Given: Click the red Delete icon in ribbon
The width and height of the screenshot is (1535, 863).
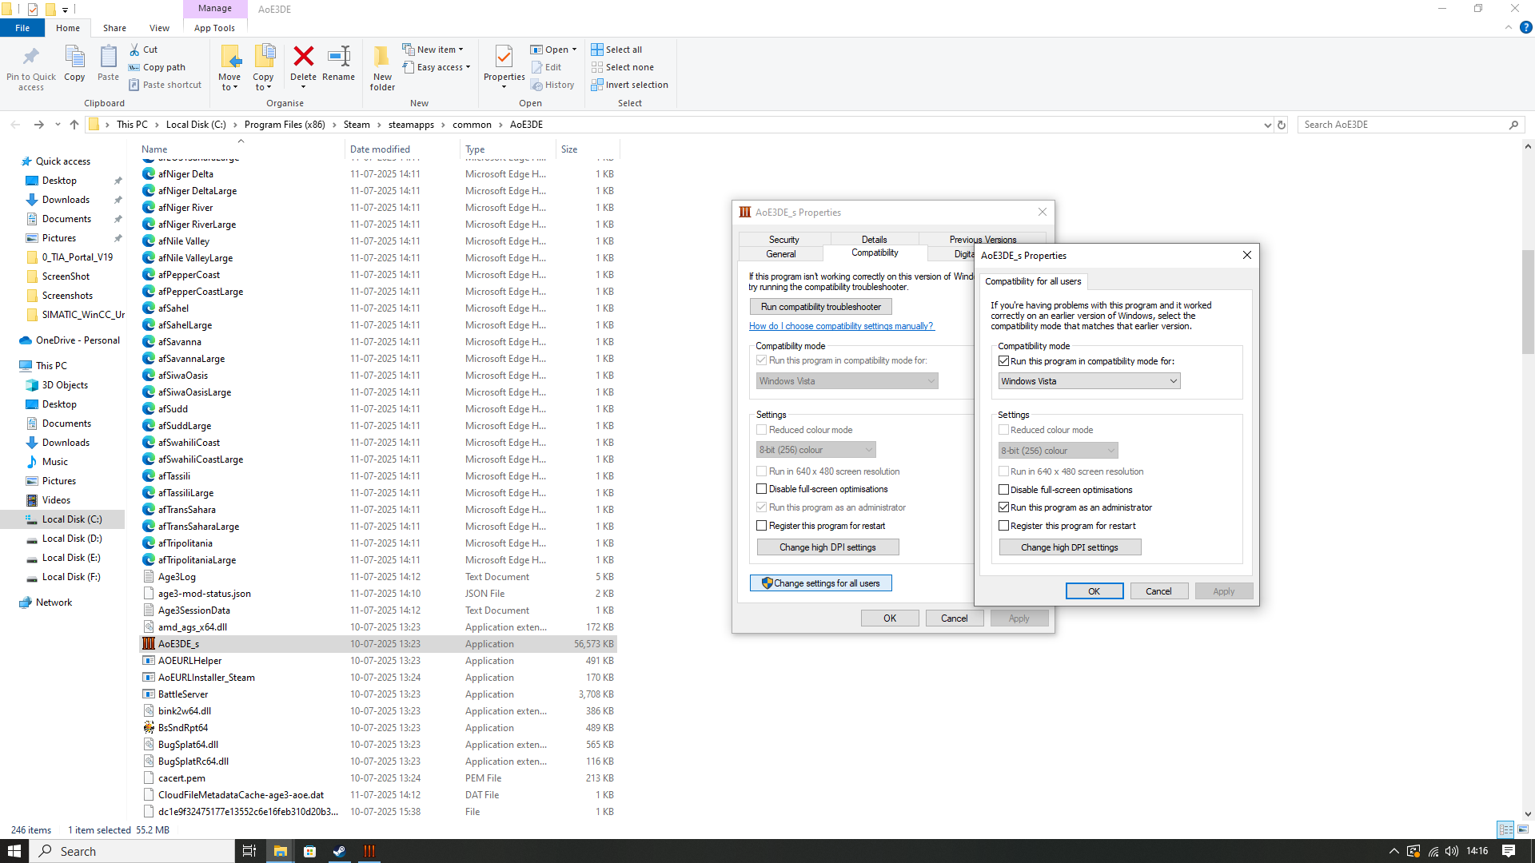Looking at the screenshot, I should [303, 58].
